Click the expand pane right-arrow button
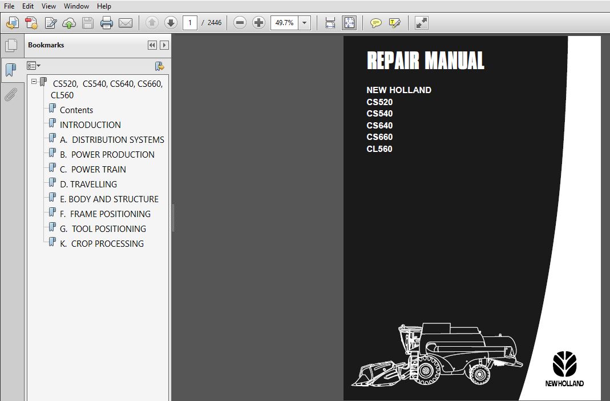This screenshot has width=610, height=401. (x=164, y=45)
